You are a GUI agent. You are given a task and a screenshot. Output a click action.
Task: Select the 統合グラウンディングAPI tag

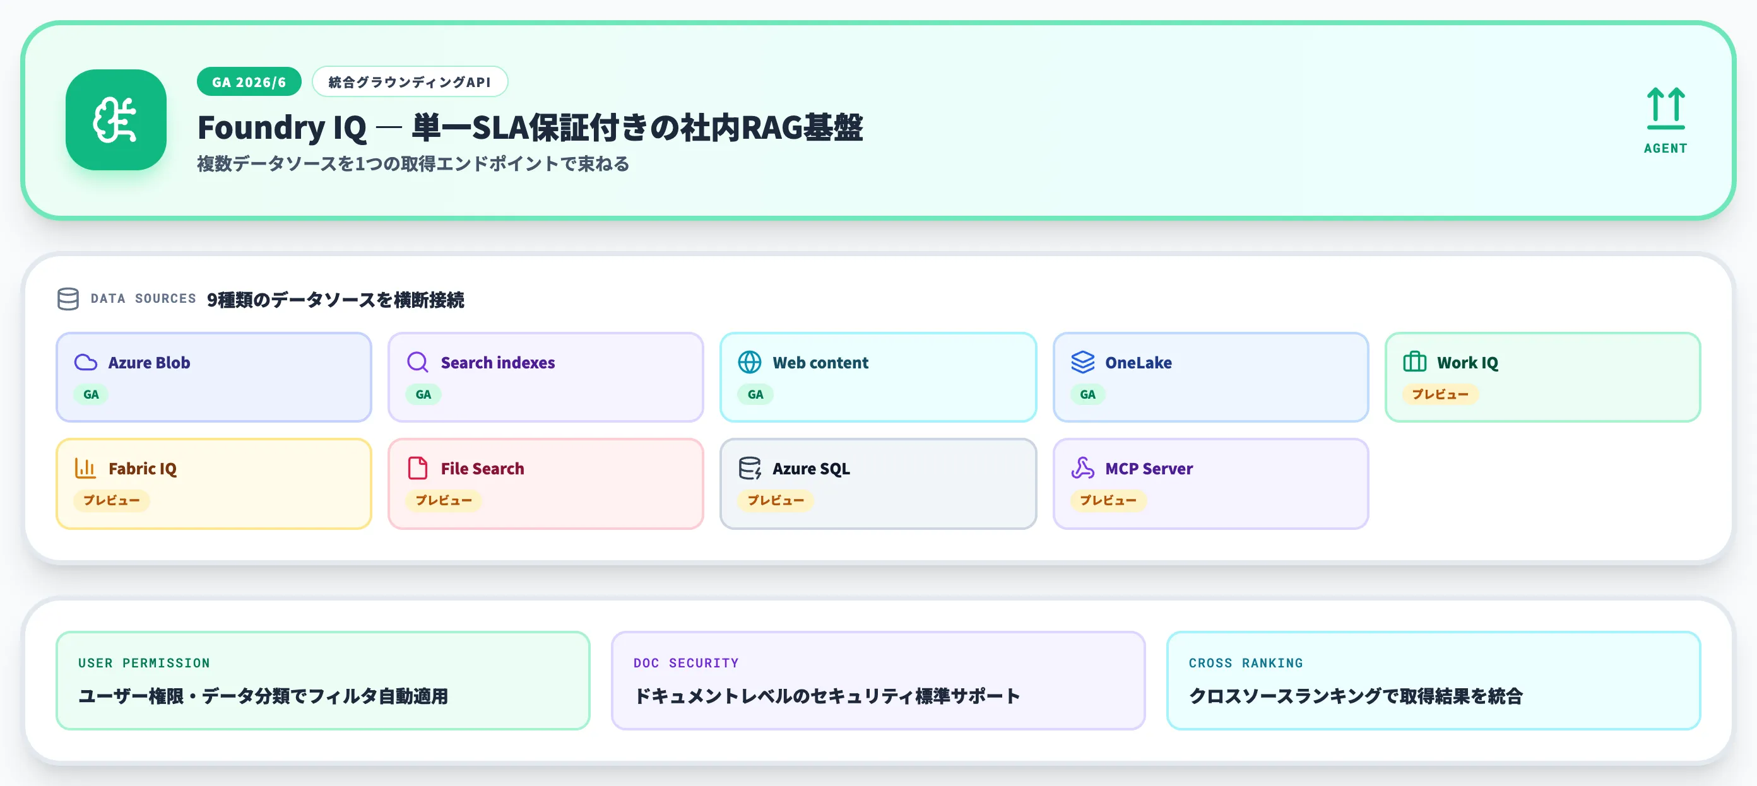point(409,82)
